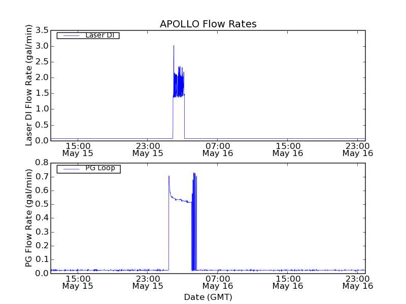Select the 1.5 tick on Laser DI axis
Viewport: 406px width, 304px height.
pos(42,93)
